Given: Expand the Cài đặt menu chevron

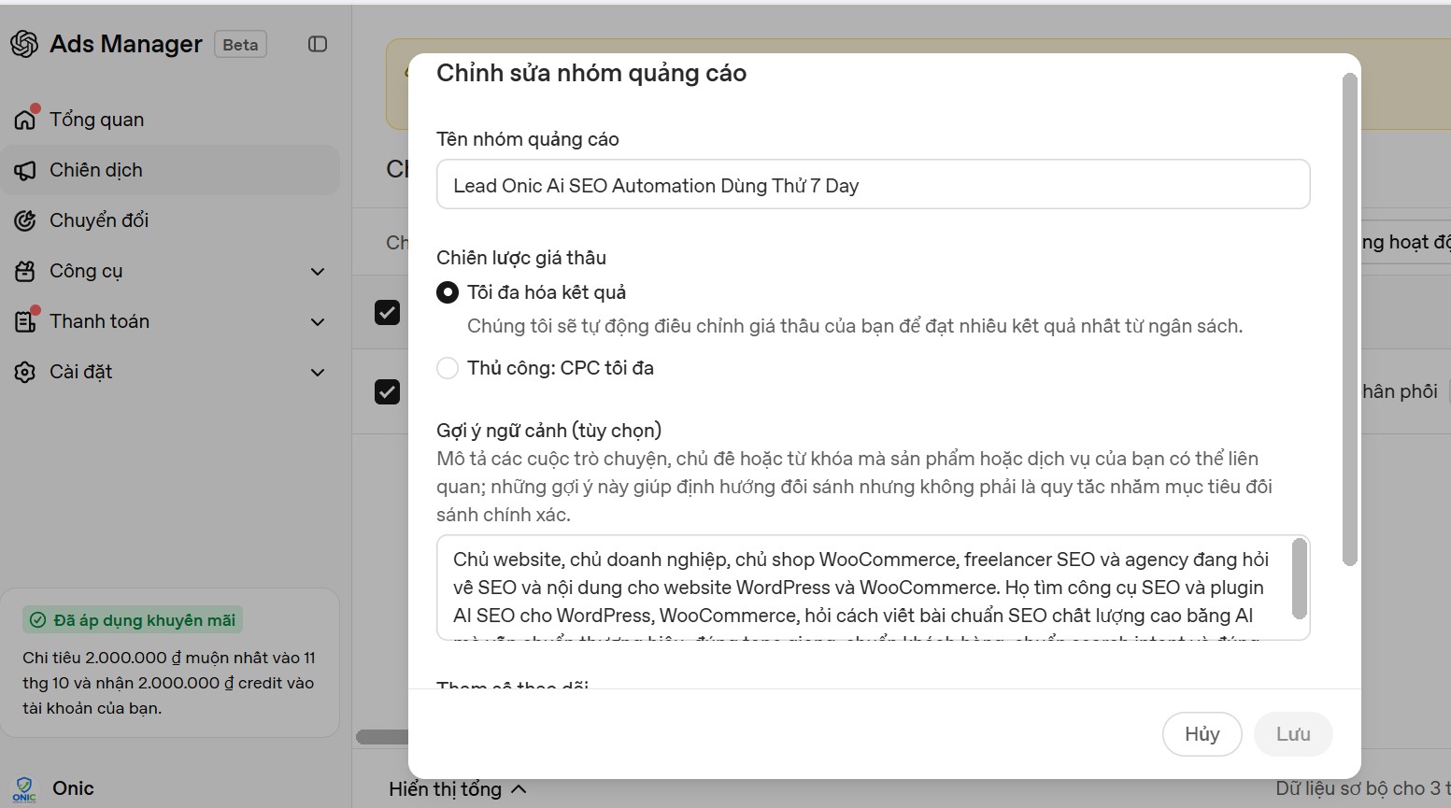Looking at the screenshot, I should [318, 373].
